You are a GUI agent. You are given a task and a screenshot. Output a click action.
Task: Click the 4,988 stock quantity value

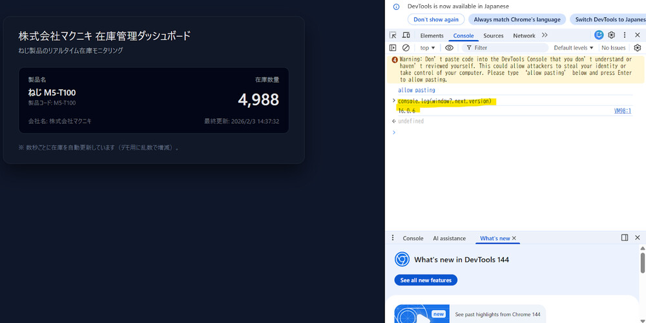258,99
